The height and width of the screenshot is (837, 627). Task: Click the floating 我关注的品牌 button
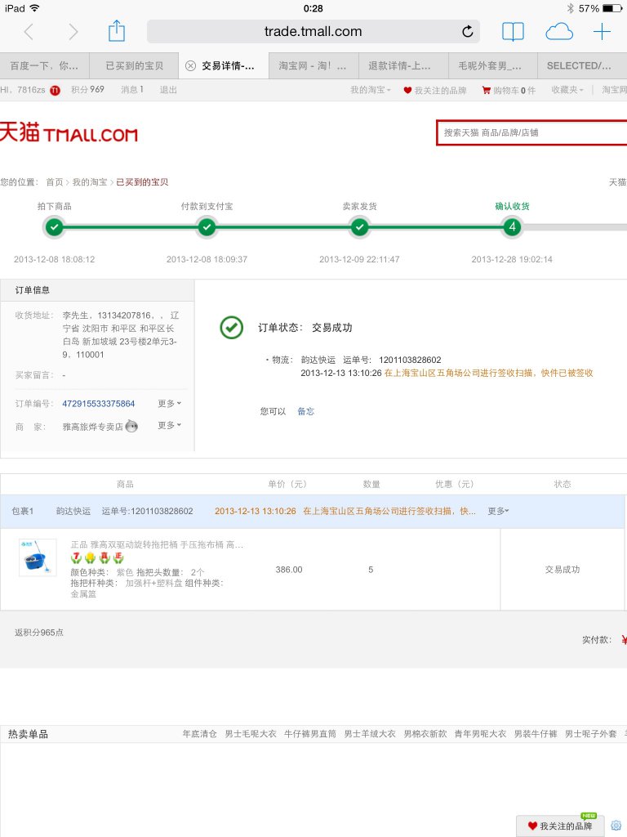pos(560,826)
